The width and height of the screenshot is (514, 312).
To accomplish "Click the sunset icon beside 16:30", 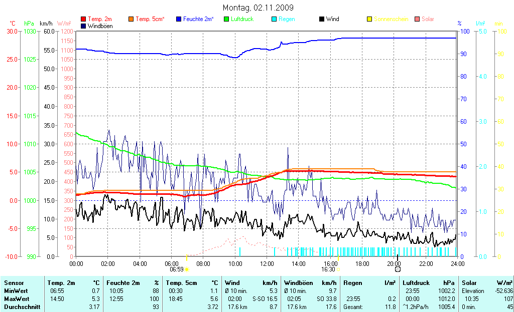I will coord(339,269).
